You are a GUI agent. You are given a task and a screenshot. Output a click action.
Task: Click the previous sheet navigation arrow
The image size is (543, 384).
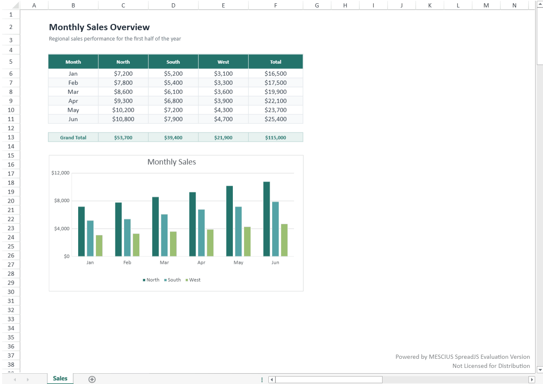point(15,379)
